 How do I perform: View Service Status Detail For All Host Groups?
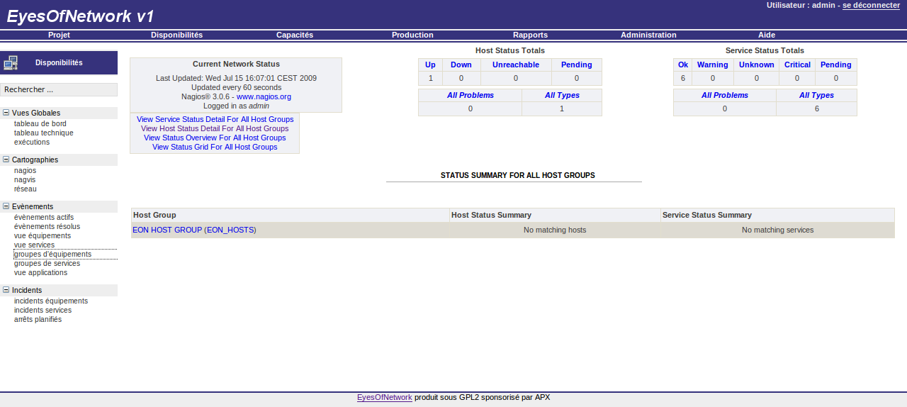click(x=215, y=119)
